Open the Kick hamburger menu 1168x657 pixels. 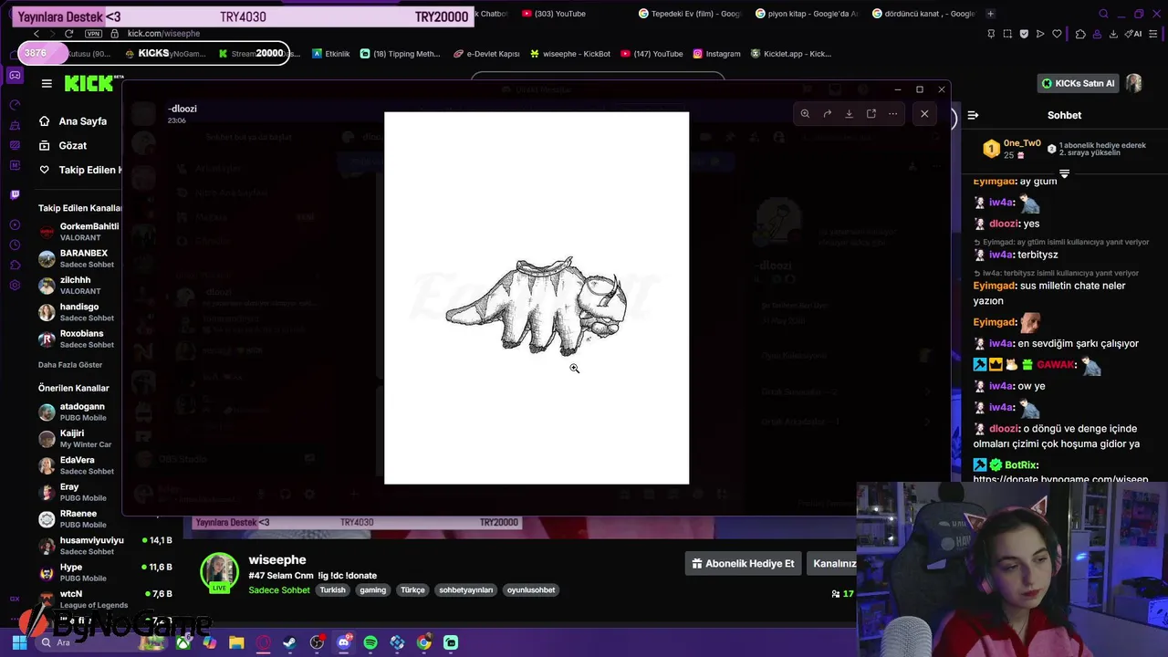point(47,83)
